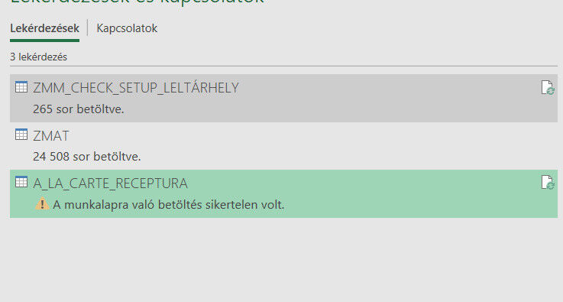Click the partly visible panel title at top
This screenshot has width=563, height=302.
tap(138, 2)
